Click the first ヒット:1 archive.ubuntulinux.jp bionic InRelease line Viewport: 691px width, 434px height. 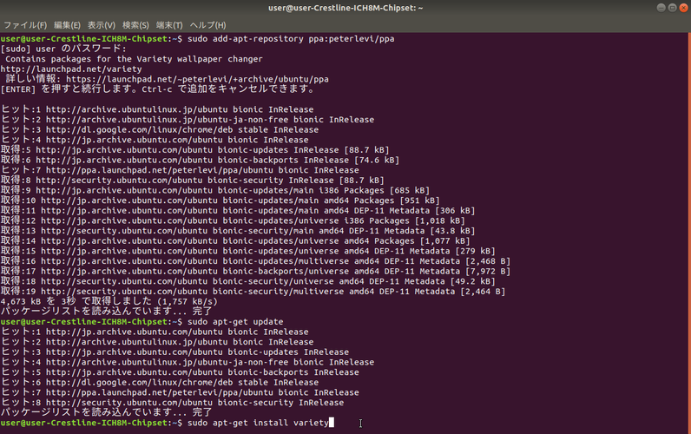tap(157, 109)
